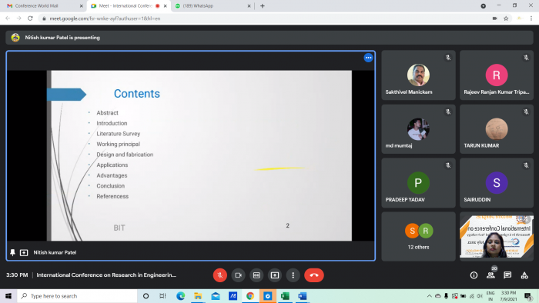Viewport: 539px width, 303px height.
Task: Open more options three-dot menu in call bar
Action: pyautogui.click(x=293, y=275)
